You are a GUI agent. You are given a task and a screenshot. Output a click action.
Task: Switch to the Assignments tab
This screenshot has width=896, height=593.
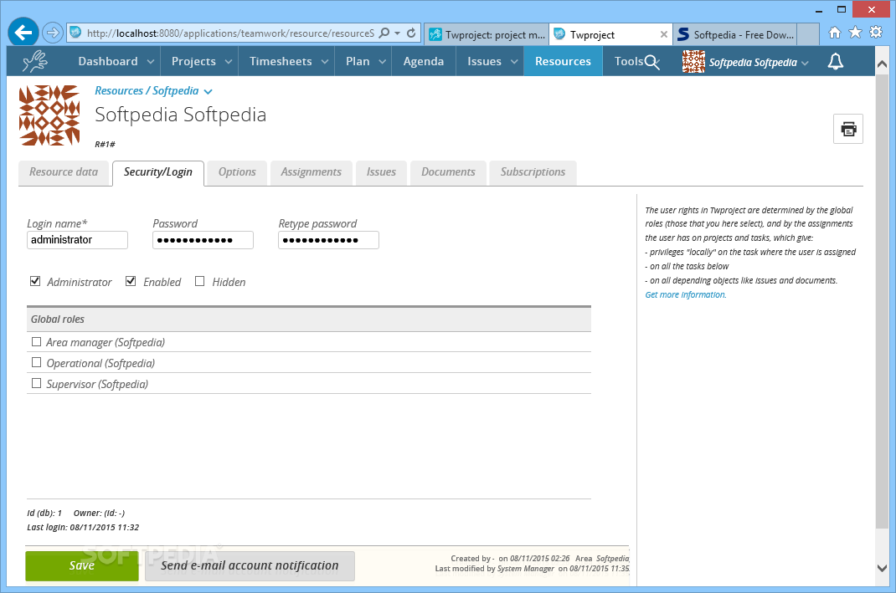coord(312,172)
